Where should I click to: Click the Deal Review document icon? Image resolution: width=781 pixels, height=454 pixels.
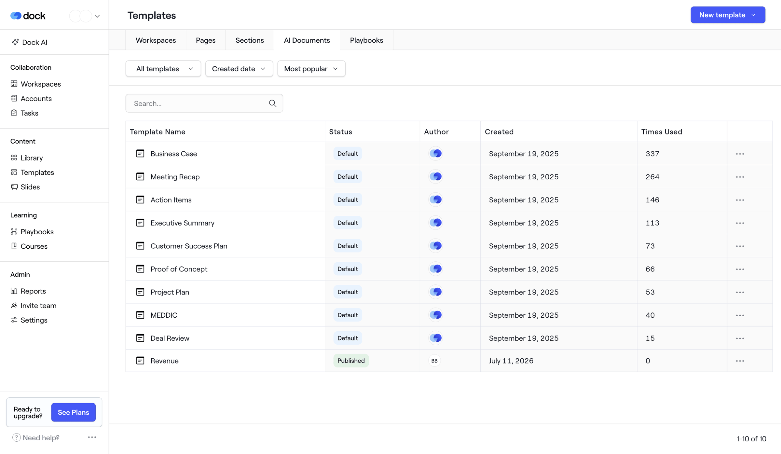point(140,338)
